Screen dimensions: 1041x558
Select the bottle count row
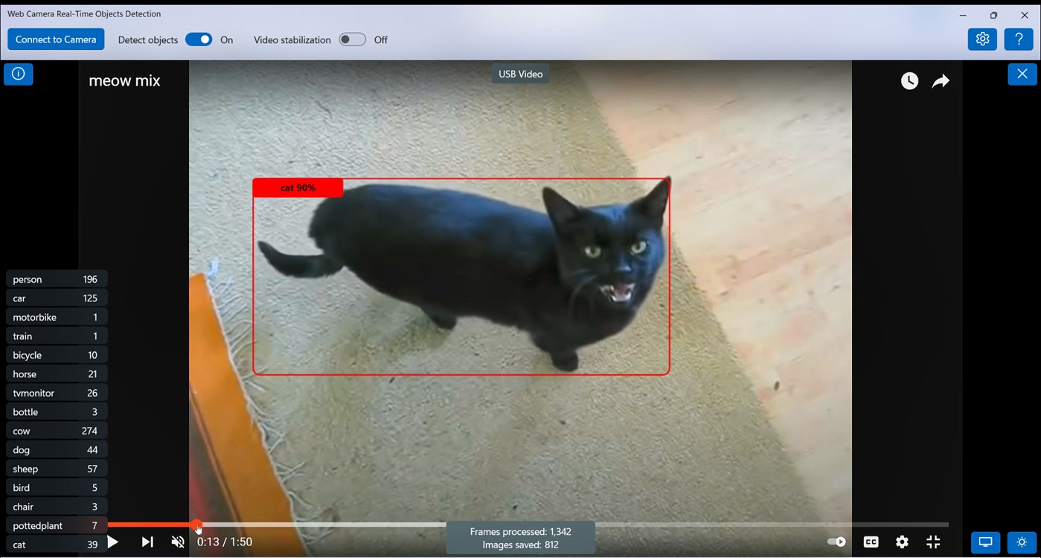pos(57,411)
